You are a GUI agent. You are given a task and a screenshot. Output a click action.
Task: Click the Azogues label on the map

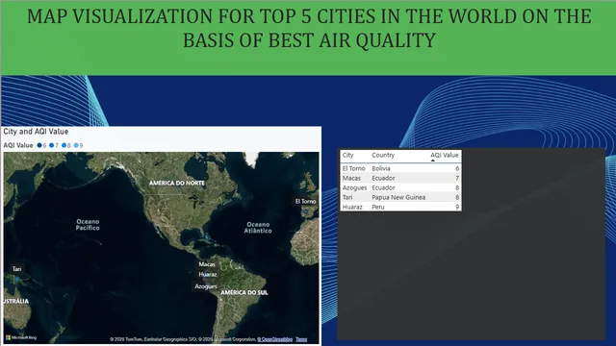tap(205, 286)
